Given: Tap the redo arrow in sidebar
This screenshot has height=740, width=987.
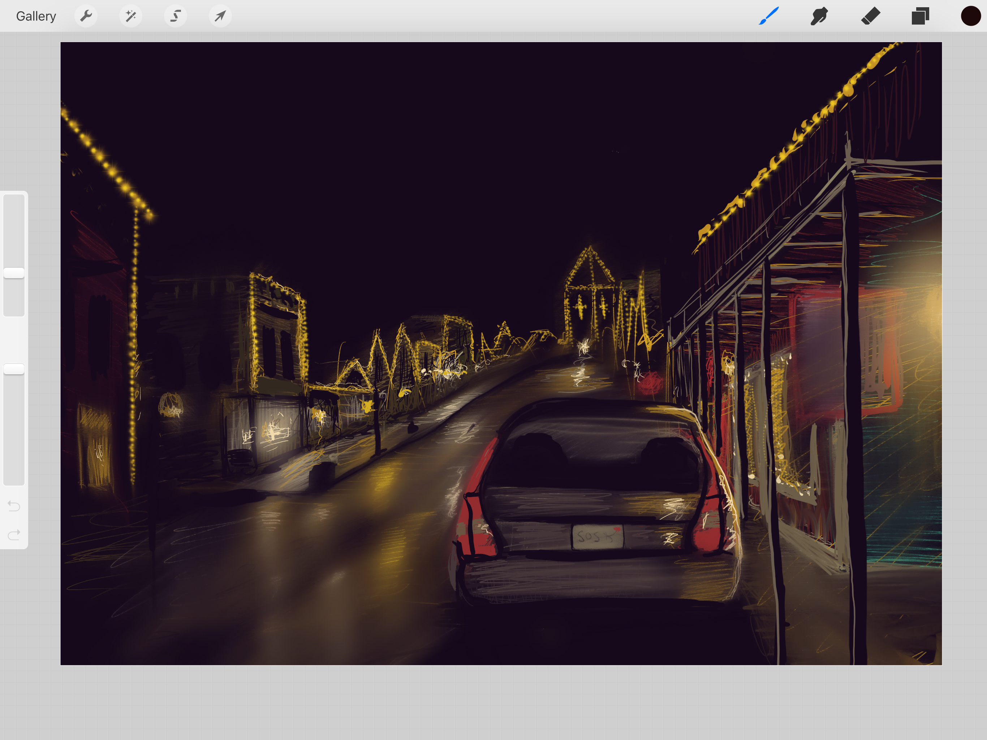Looking at the screenshot, I should coord(14,534).
